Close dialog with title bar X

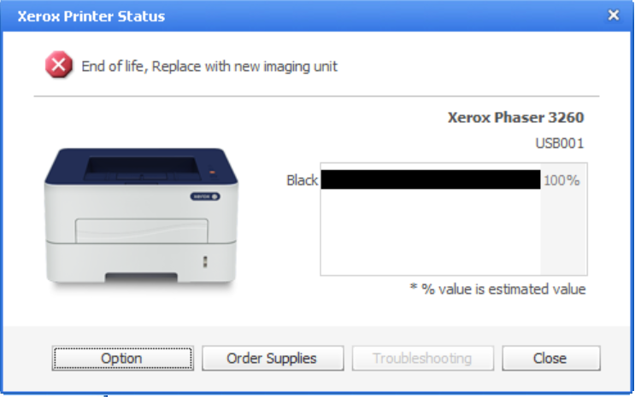[x=614, y=15]
